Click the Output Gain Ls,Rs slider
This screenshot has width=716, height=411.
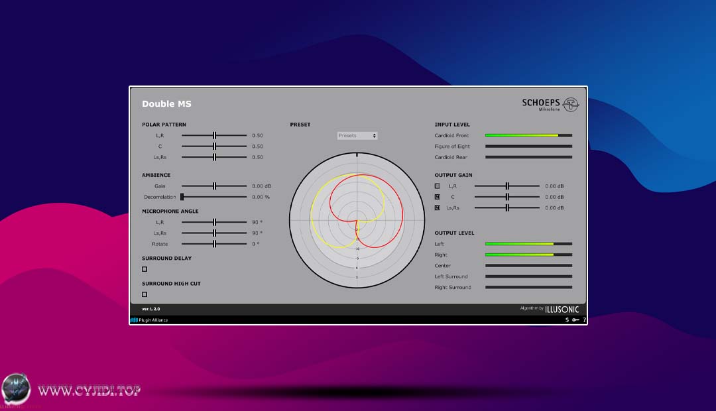tap(507, 207)
